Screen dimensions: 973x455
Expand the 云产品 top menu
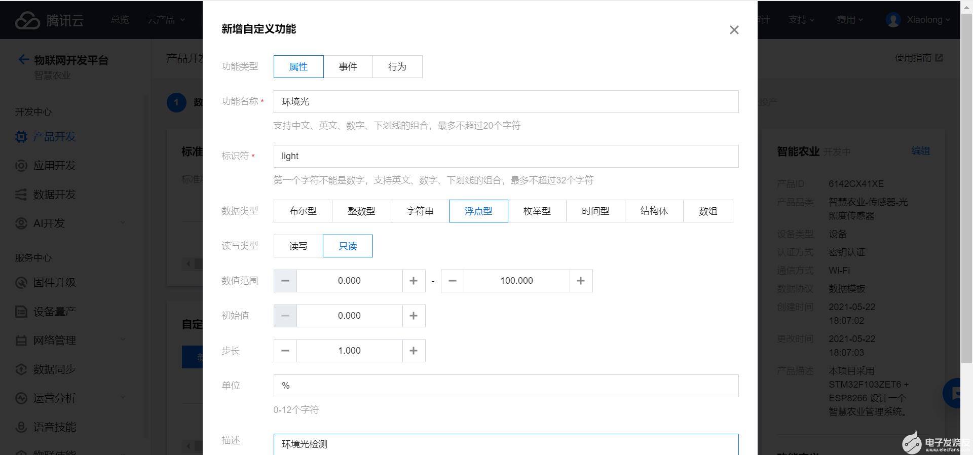tap(166, 20)
